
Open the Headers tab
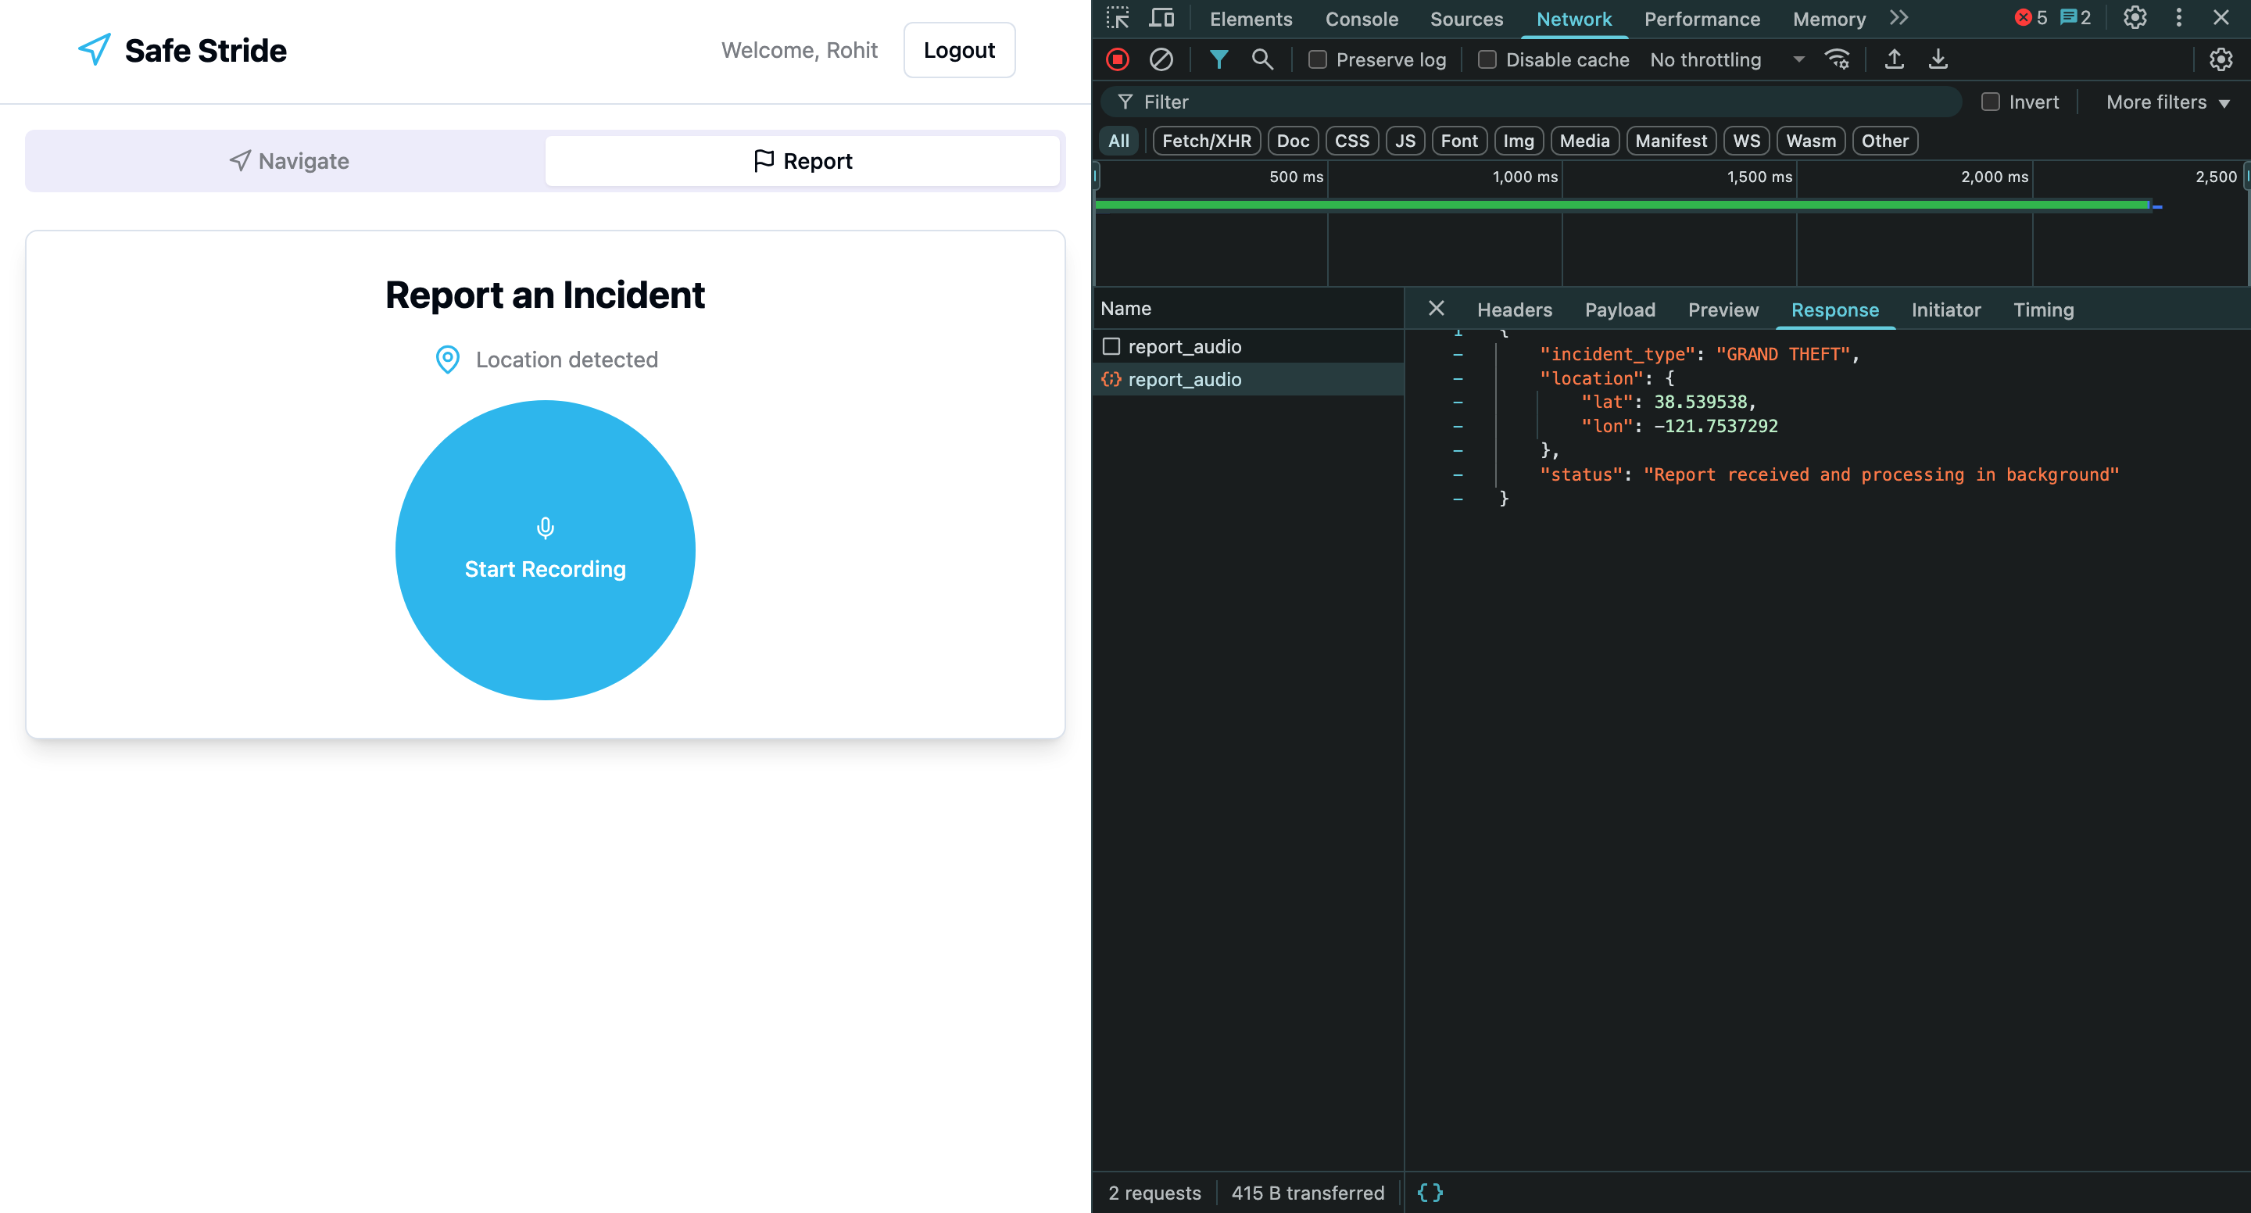click(x=1515, y=310)
